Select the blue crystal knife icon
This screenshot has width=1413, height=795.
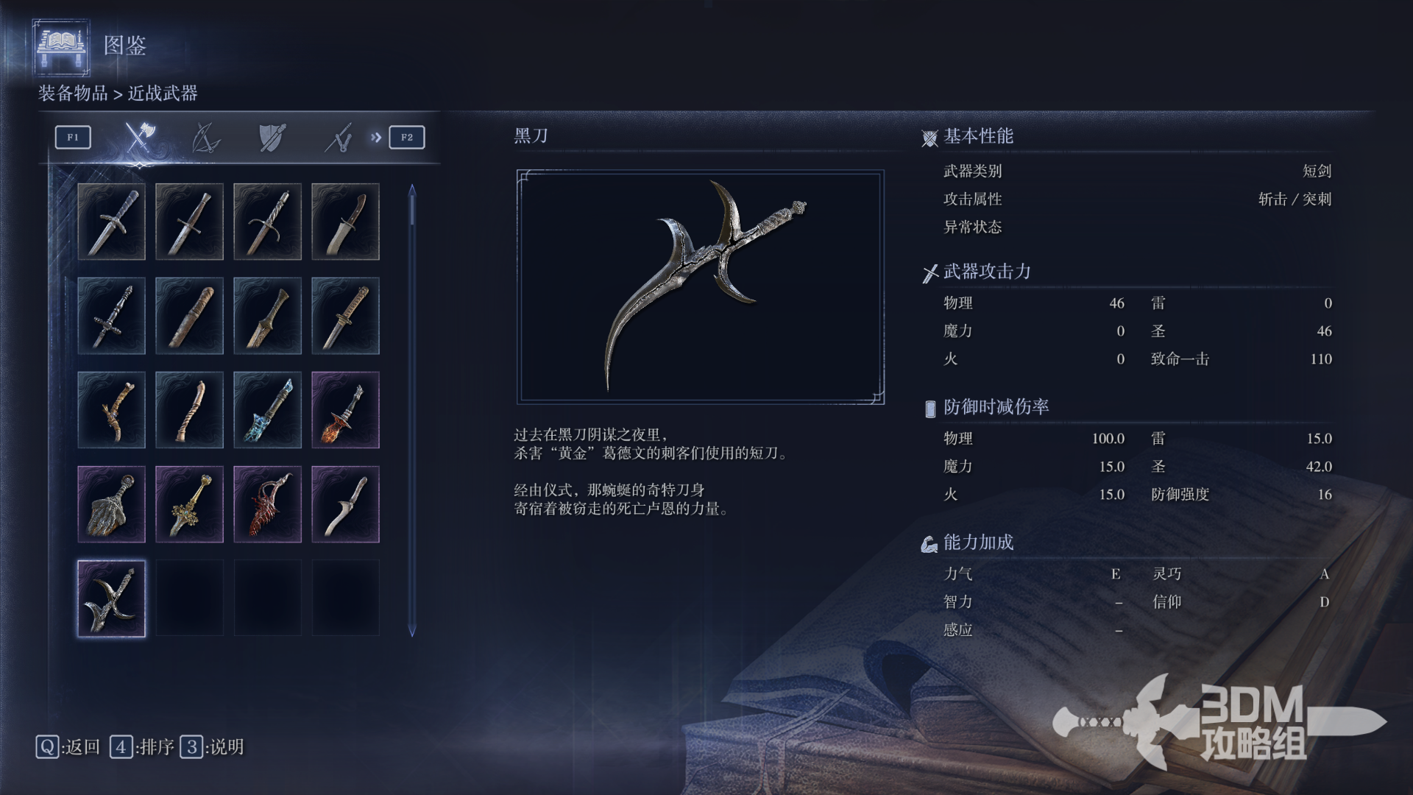[268, 410]
